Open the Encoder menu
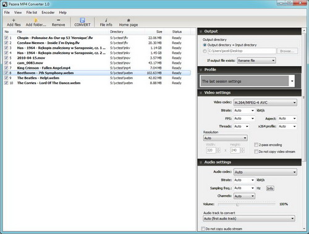The width and height of the screenshot is (309, 234). click(x=48, y=12)
